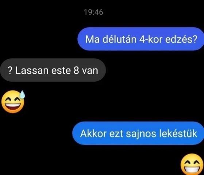Tap the gray '? Lassan este 8 van' bubble

[x=53, y=70]
